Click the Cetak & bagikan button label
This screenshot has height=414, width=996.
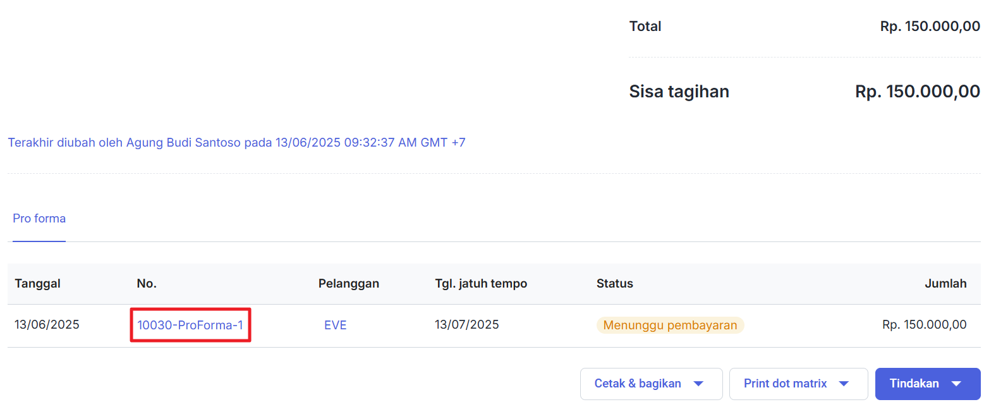637,384
